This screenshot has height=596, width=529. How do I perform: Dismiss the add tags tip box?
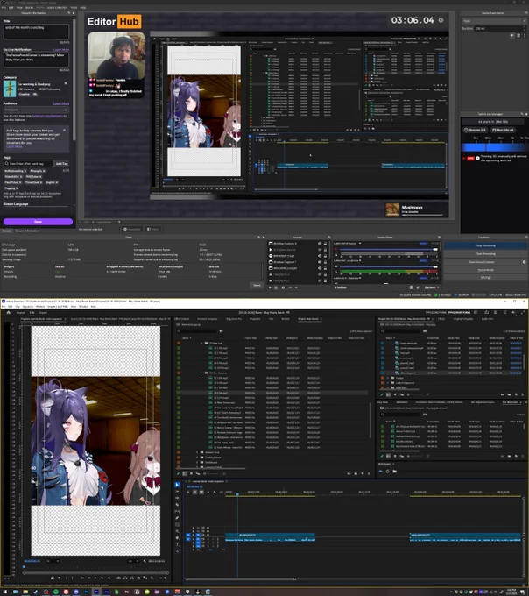pos(64,131)
